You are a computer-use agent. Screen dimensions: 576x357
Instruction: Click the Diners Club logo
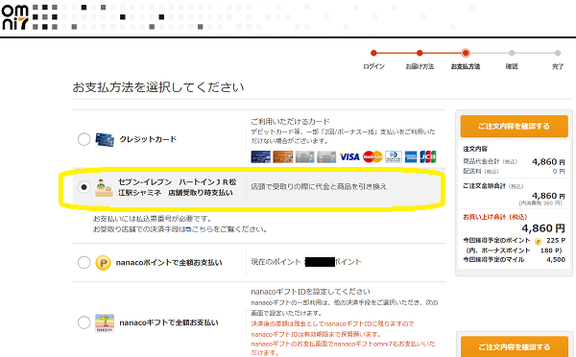[394, 156]
